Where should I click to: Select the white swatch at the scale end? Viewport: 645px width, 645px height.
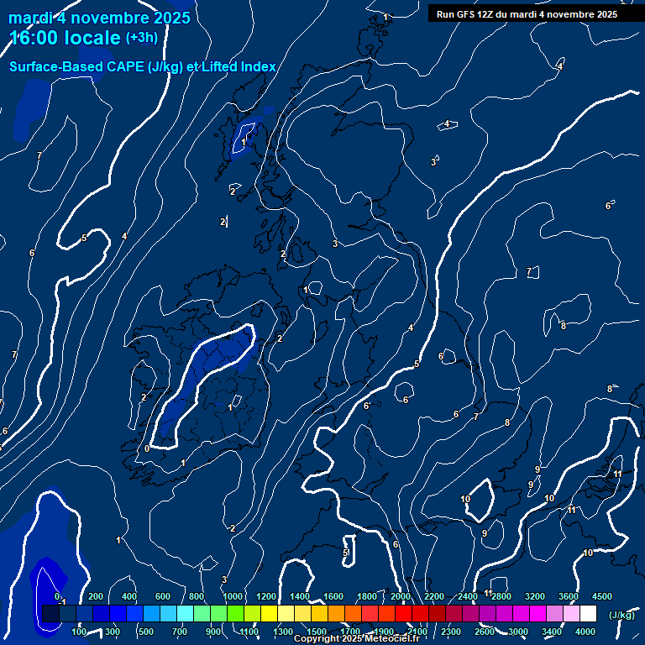[588, 613]
